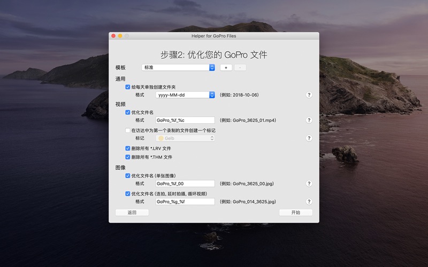Click the 标记 label
428x267 pixels.
(140, 138)
